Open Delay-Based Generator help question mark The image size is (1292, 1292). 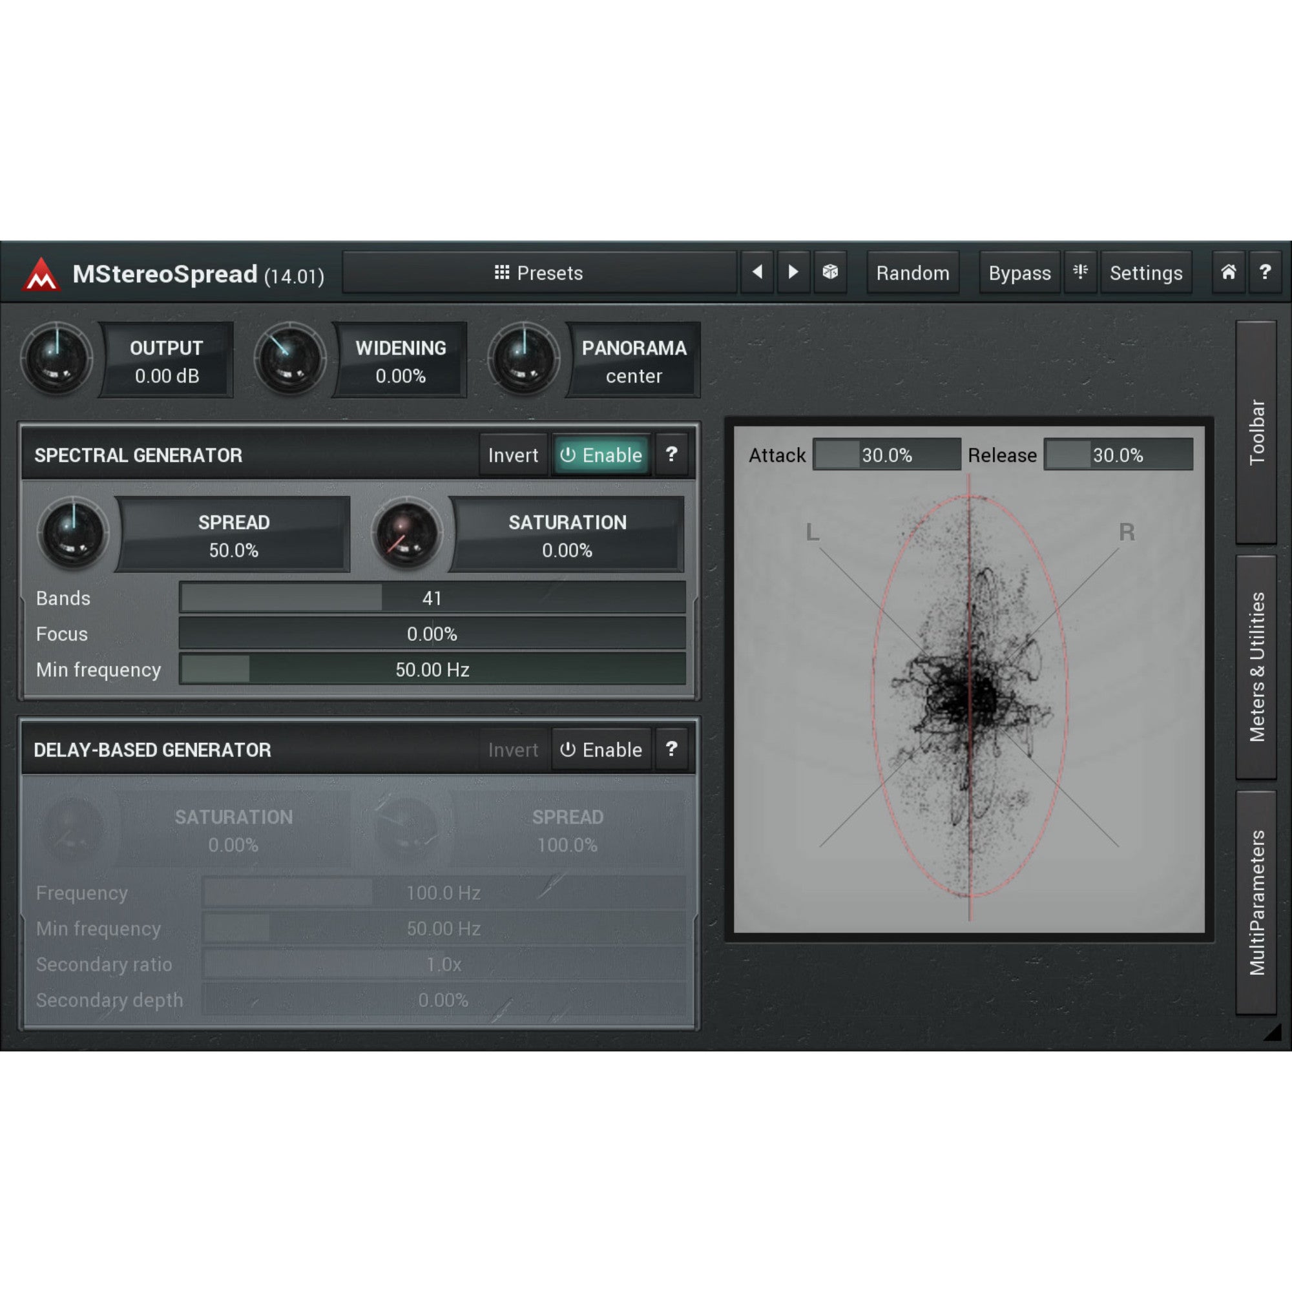(x=671, y=749)
